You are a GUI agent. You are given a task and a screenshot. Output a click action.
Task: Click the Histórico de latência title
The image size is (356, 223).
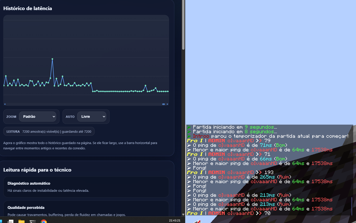[x=28, y=8]
